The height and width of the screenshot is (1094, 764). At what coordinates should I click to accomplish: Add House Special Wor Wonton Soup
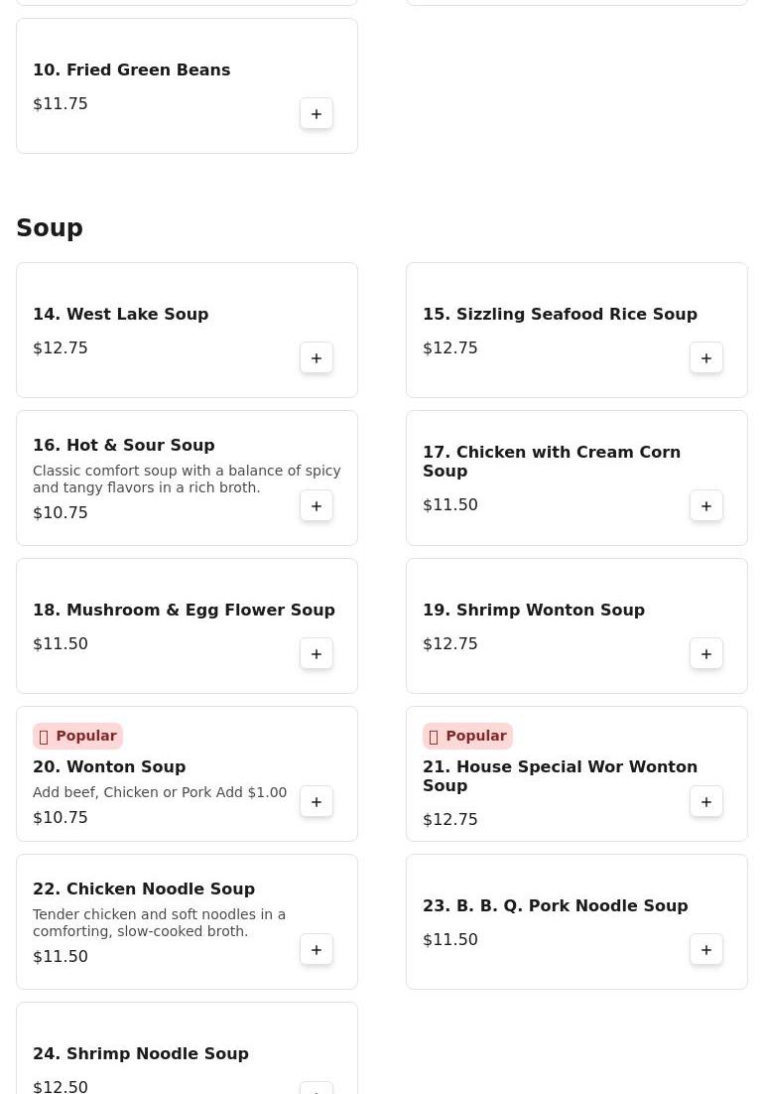pos(706,802)
